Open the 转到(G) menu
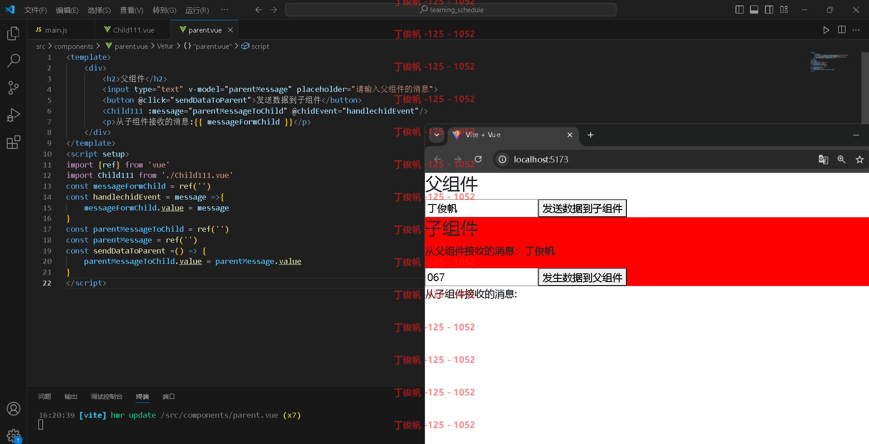 (164, 10)
